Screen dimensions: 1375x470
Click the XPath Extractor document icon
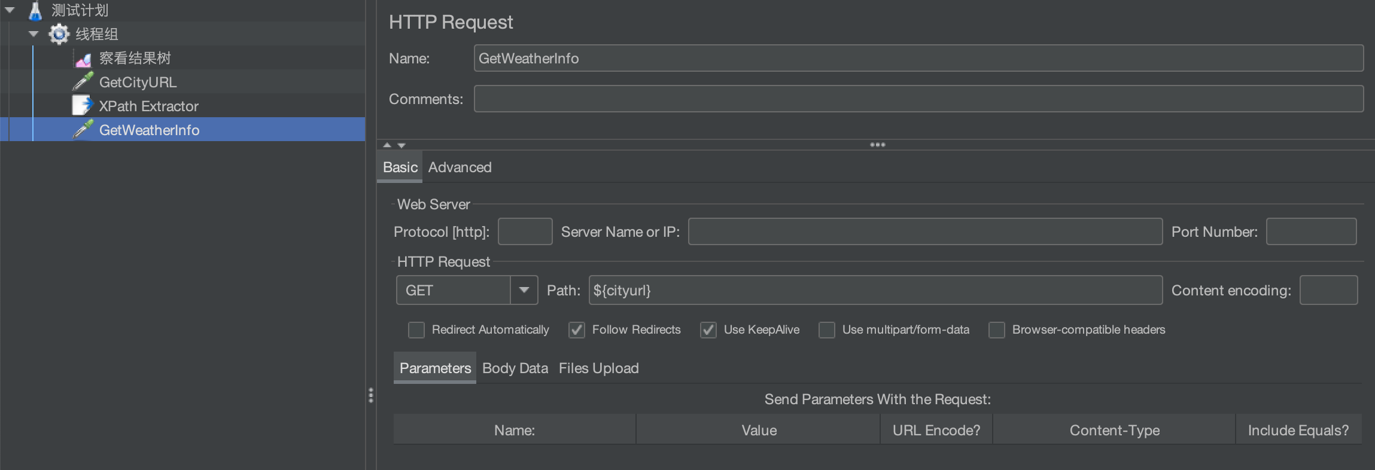tap(83, 106)
